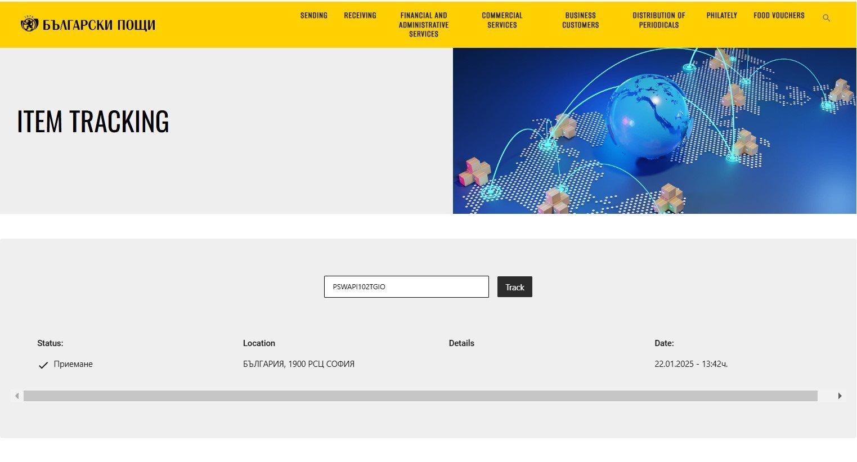Expand the Business Customers menu
The image size is (857, 462).
tap(580, 20)
